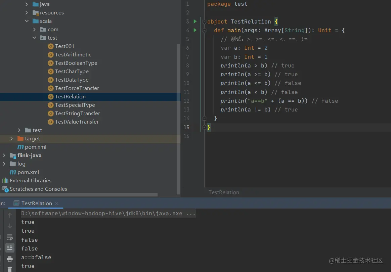This screenshot has width=391, height=272.
Task: Expand the lower test folder above target
Action: [19, 130]
